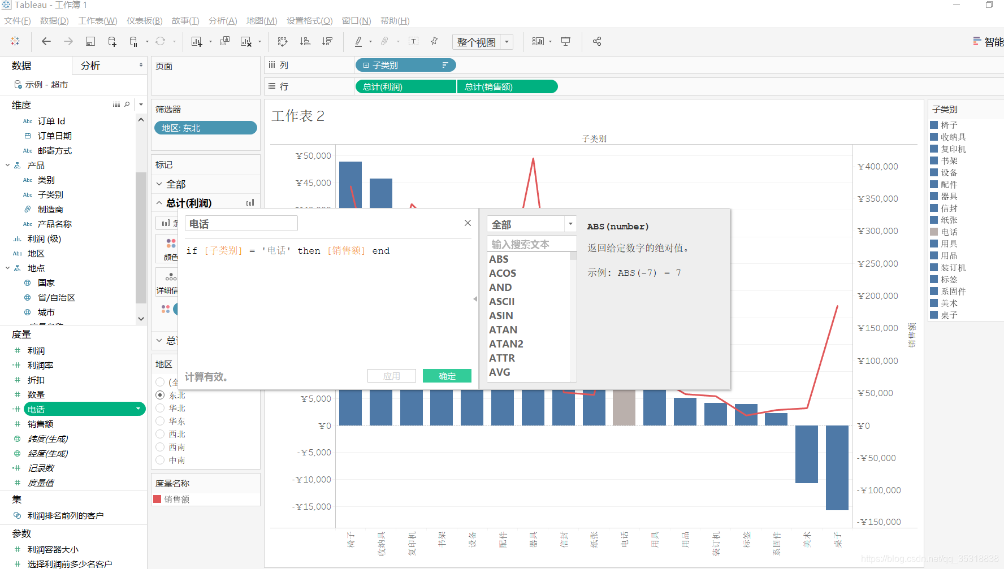Expand the 全部 marks card section
1004x569 pixels.
tap(159, 184)
